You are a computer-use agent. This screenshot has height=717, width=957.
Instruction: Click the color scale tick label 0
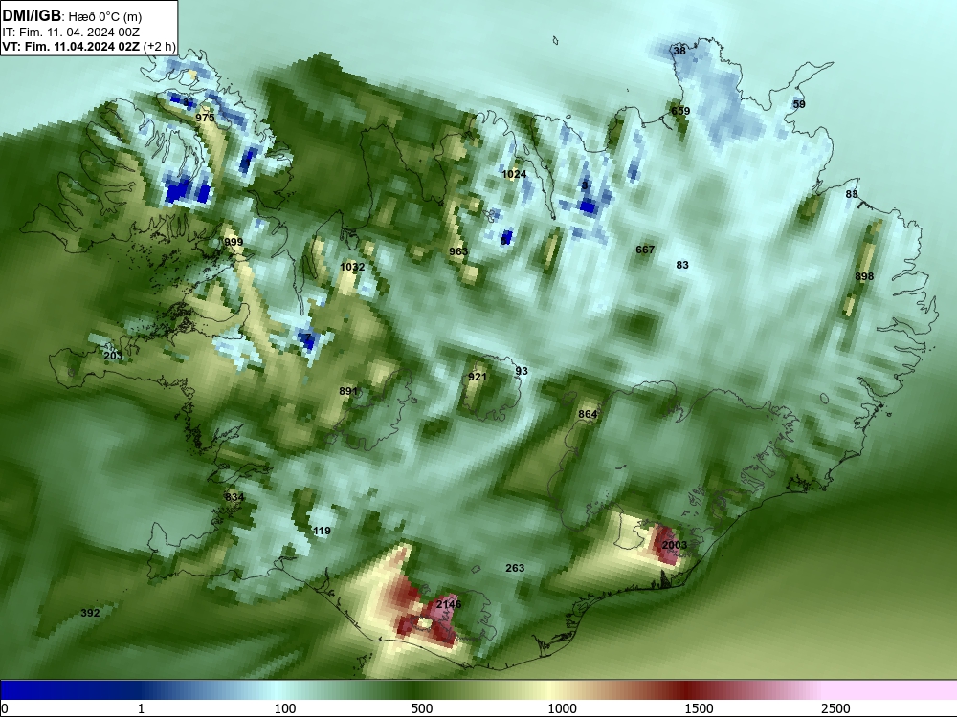point(5,708)
